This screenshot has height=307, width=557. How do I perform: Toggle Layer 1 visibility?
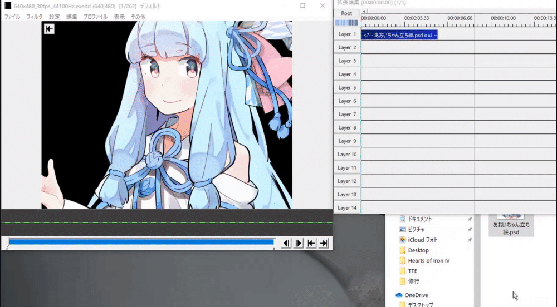pyautogui.click(x=346, y=34)
